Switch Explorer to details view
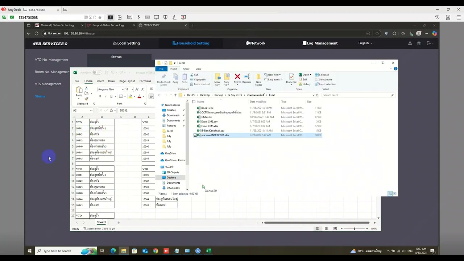This screenshot has height=261, width=464. 390,194
